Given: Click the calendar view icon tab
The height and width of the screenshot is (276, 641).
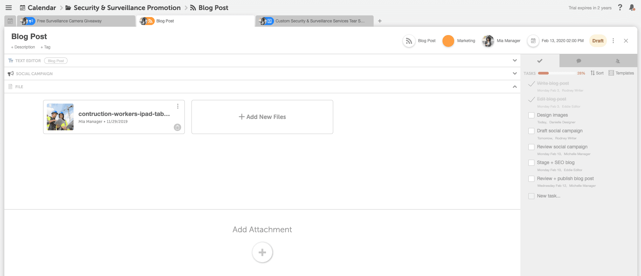Looking at the screenshot, I should pos(10,21).
